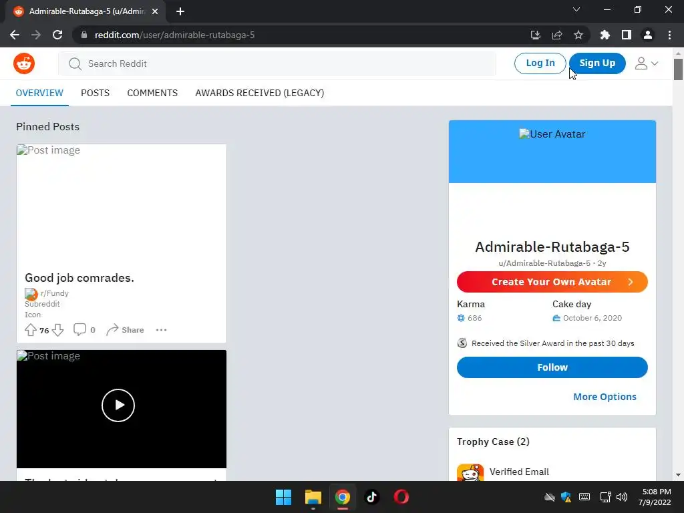The height and width of the screenshot is (513, 684).
Task: Play the pinned video post
Action: click(118, 405)
